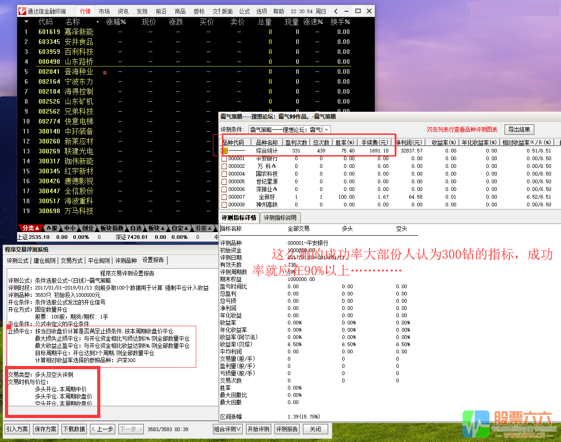The height and width of the screenshot is (442, 561).
Task: Click the 开始评测 button to start evaluation
Action: pos(258,429)
